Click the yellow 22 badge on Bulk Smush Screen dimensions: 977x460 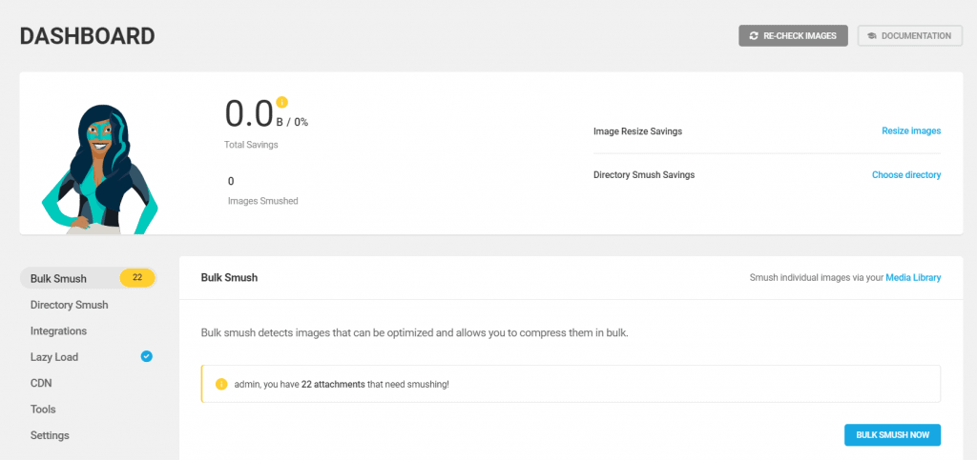(x=137, y=278)
